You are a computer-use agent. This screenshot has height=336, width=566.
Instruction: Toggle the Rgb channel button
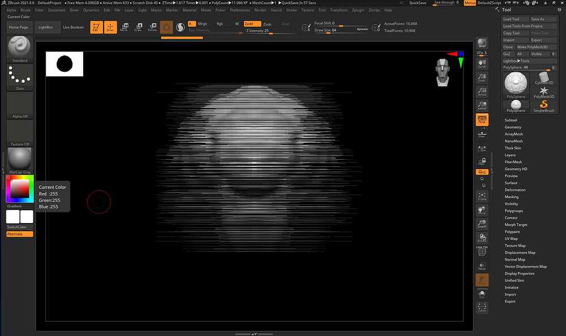click(220, 24)
